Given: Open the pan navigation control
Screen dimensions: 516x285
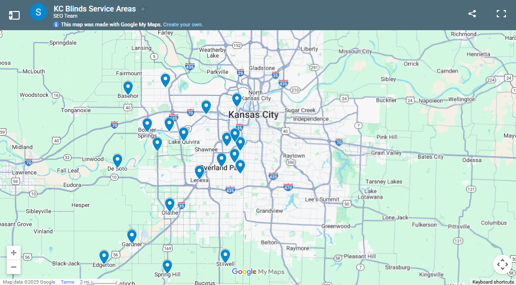Looking at the screenshot, I should click(x=503, y=264).
